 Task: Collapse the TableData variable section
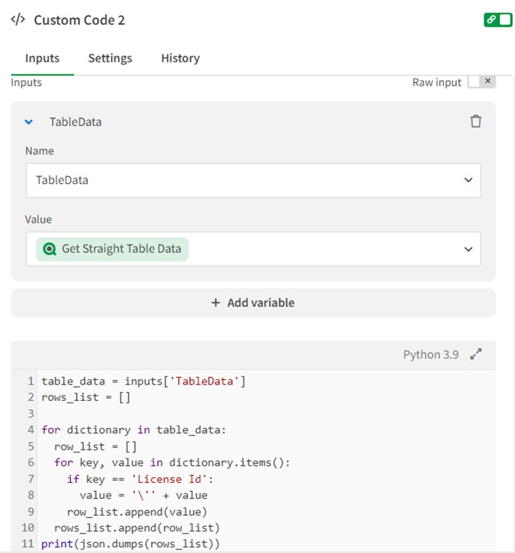pos(29,122)
